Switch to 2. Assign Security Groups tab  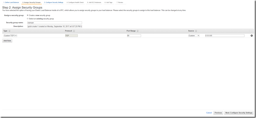[x=32, y=2]
